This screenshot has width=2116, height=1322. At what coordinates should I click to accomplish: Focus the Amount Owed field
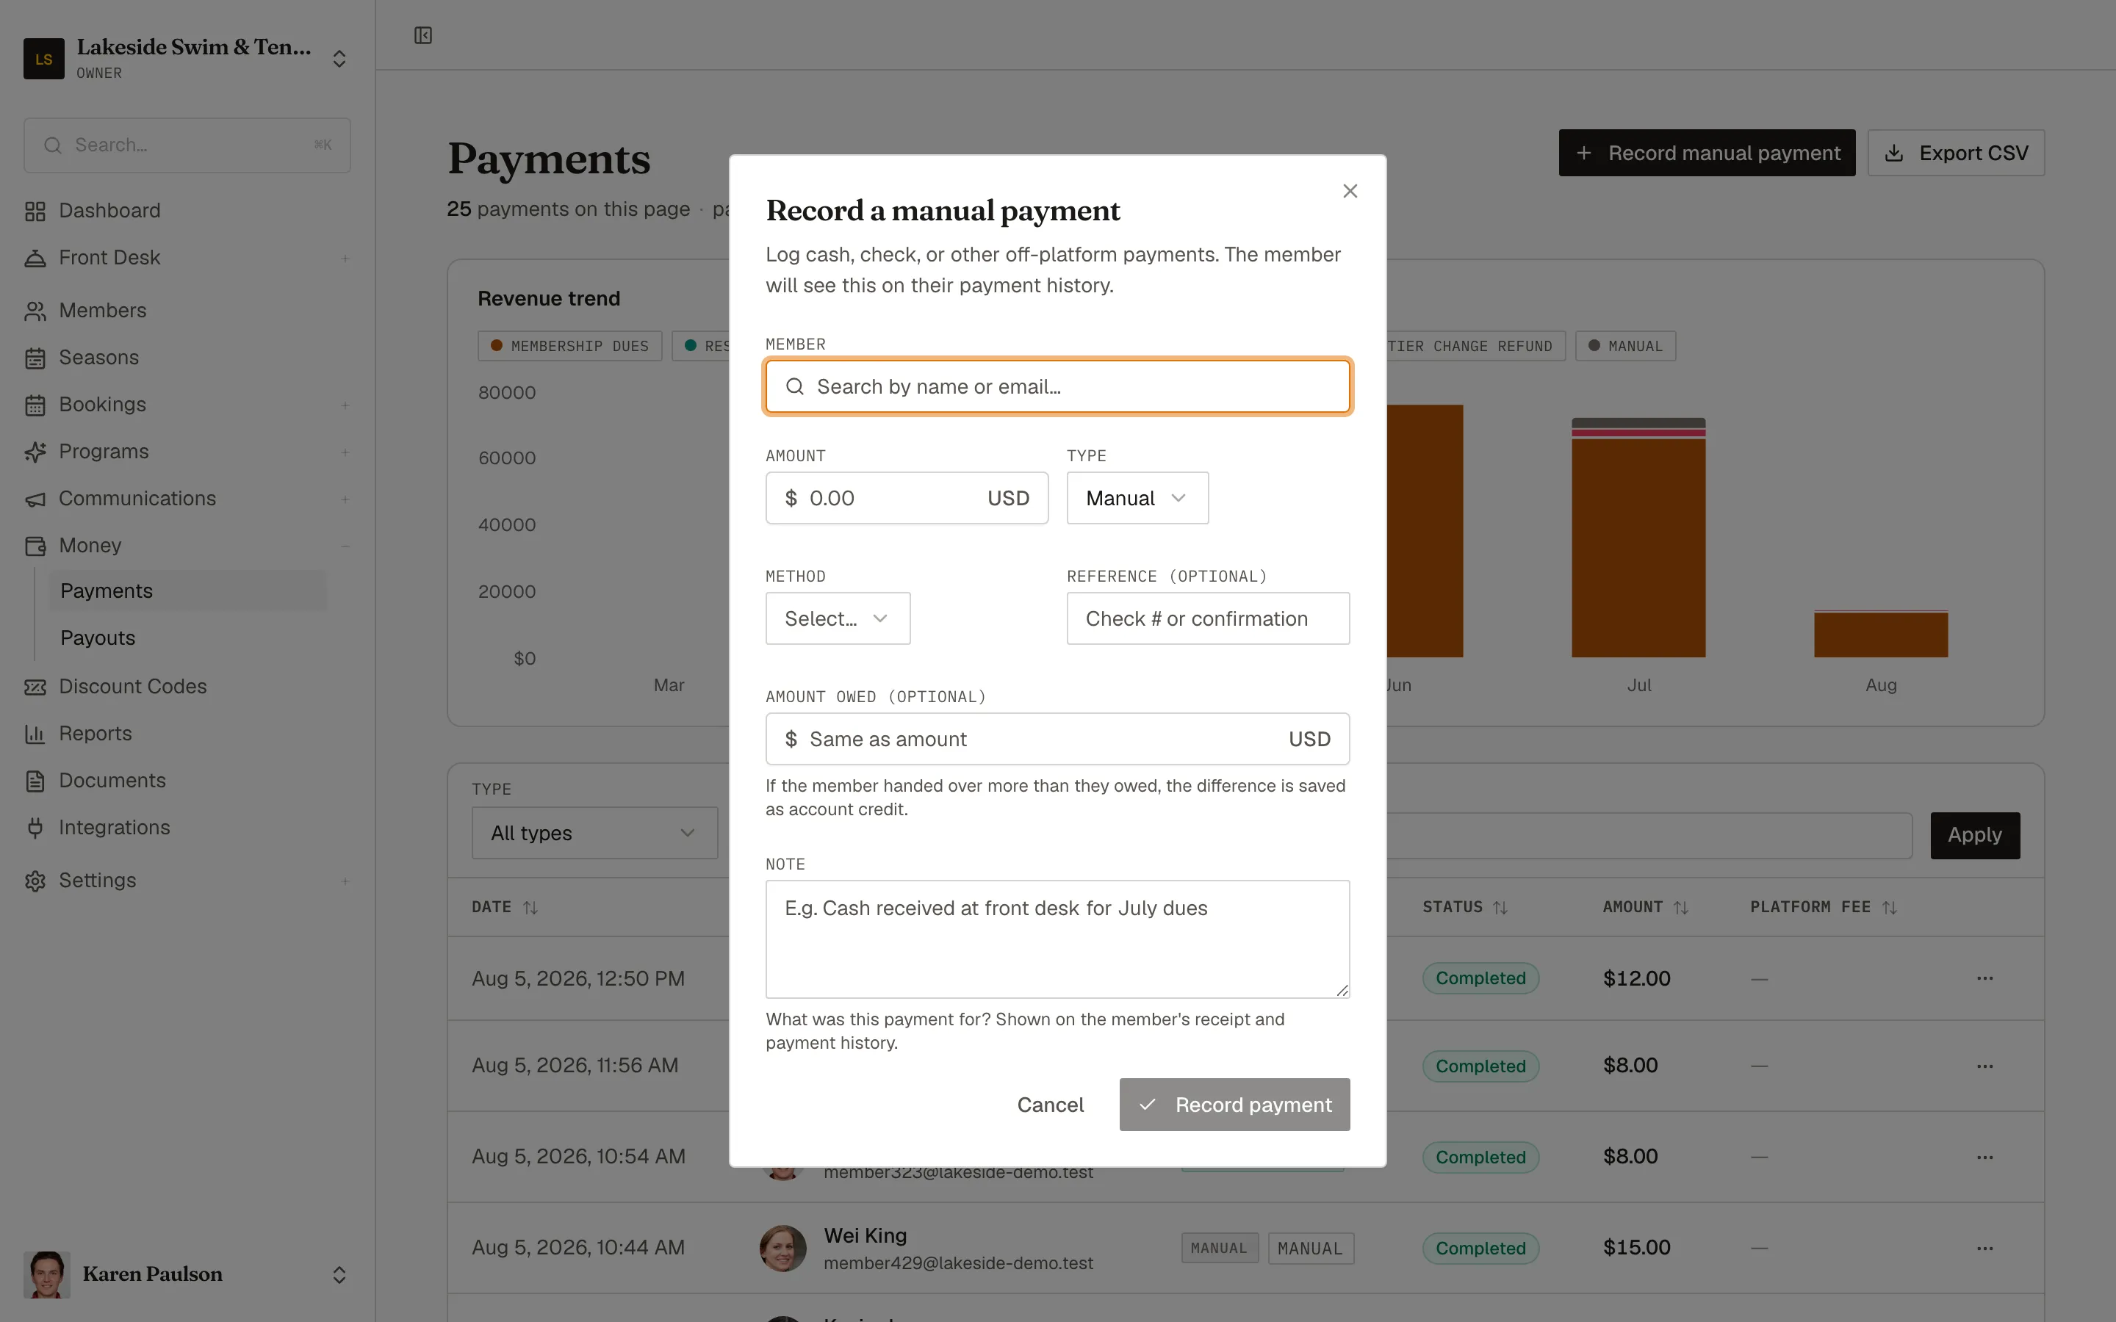[x=1058, y=740]
